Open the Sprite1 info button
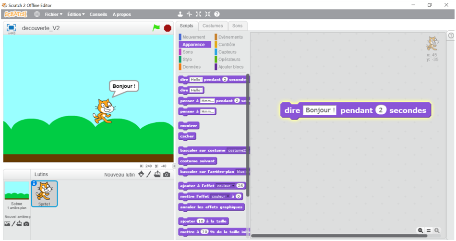This screenshot has height=241, width=456. tap(34, 183)
